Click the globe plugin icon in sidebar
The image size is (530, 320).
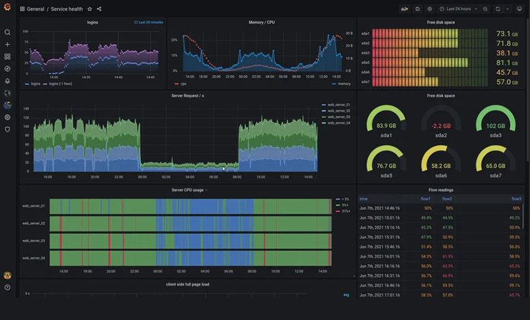pos(7,93)
